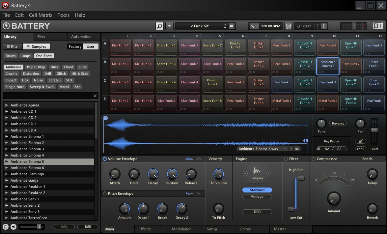Click the Key Range MIDI learn icon

(319, 149)
